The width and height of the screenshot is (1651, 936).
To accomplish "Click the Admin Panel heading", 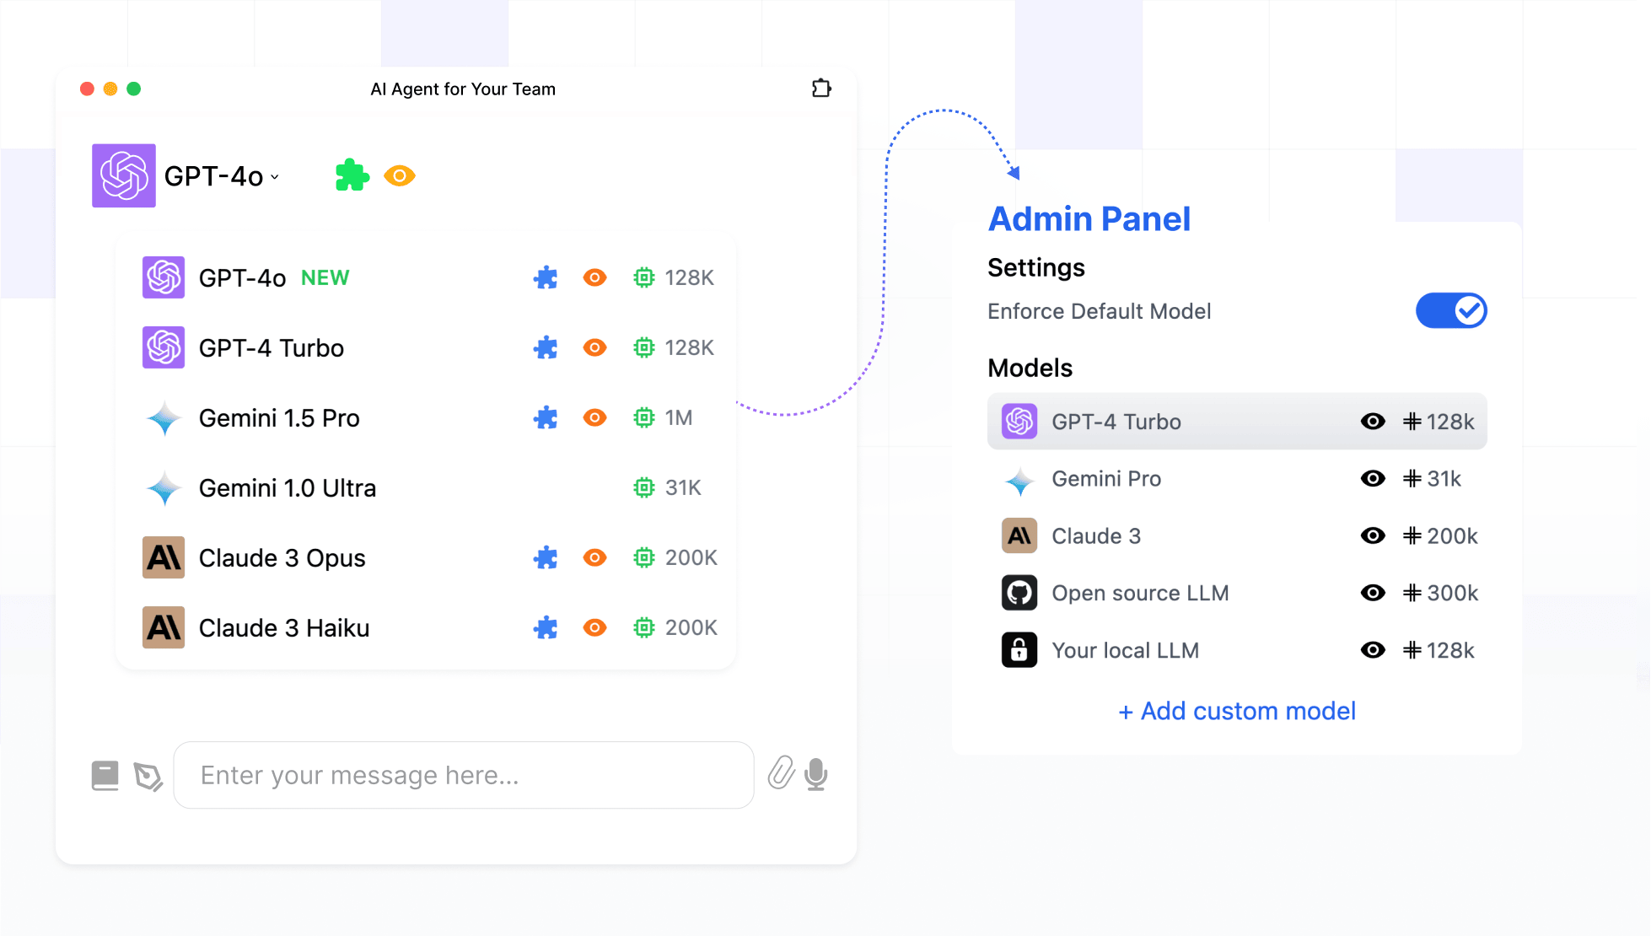I will click(1089, 219).
